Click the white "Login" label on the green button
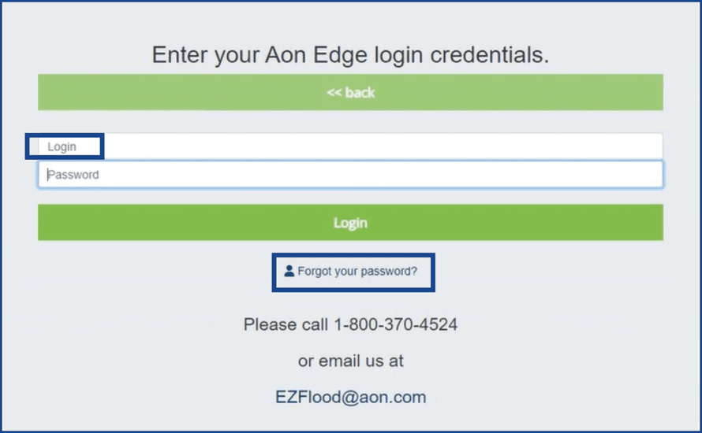The width and height of the screenshot is (702, 433). pyautogui.click(x=350, y=224)
